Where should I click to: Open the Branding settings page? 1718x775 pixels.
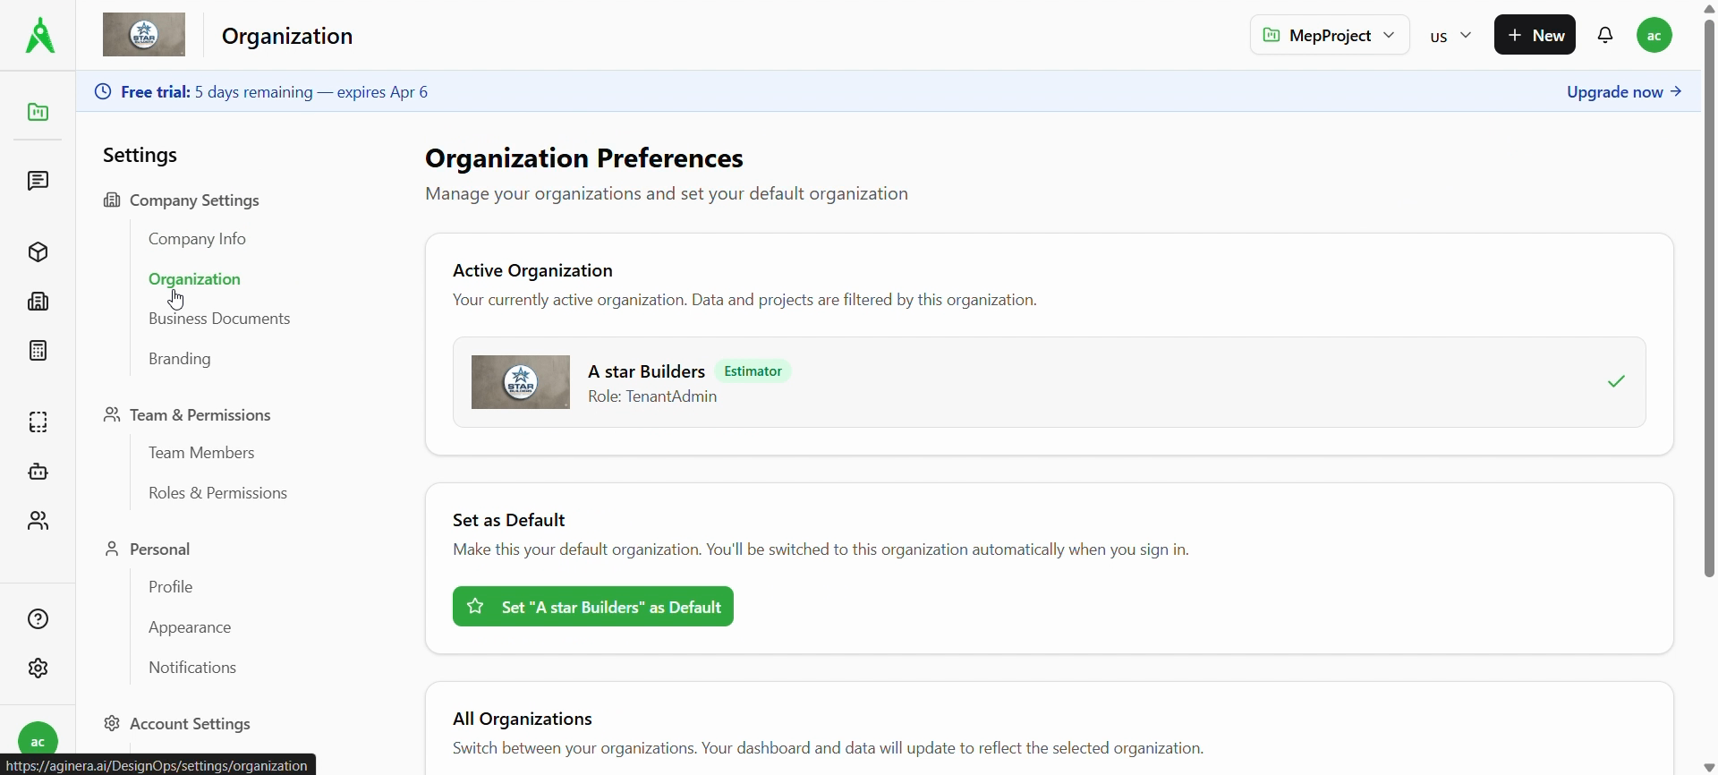click(180, 359)
